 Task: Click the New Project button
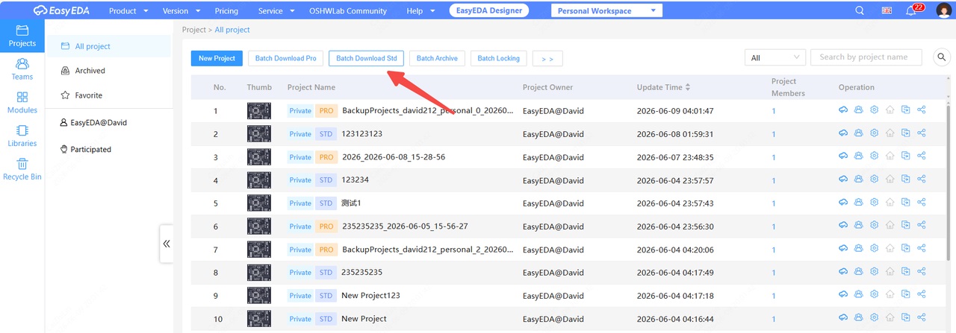217,58
